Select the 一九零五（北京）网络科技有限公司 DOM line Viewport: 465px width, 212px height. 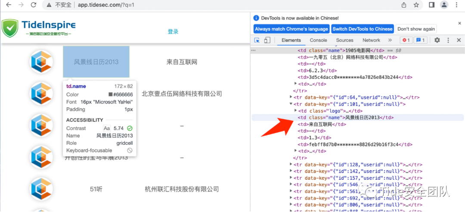click(347, 57)
